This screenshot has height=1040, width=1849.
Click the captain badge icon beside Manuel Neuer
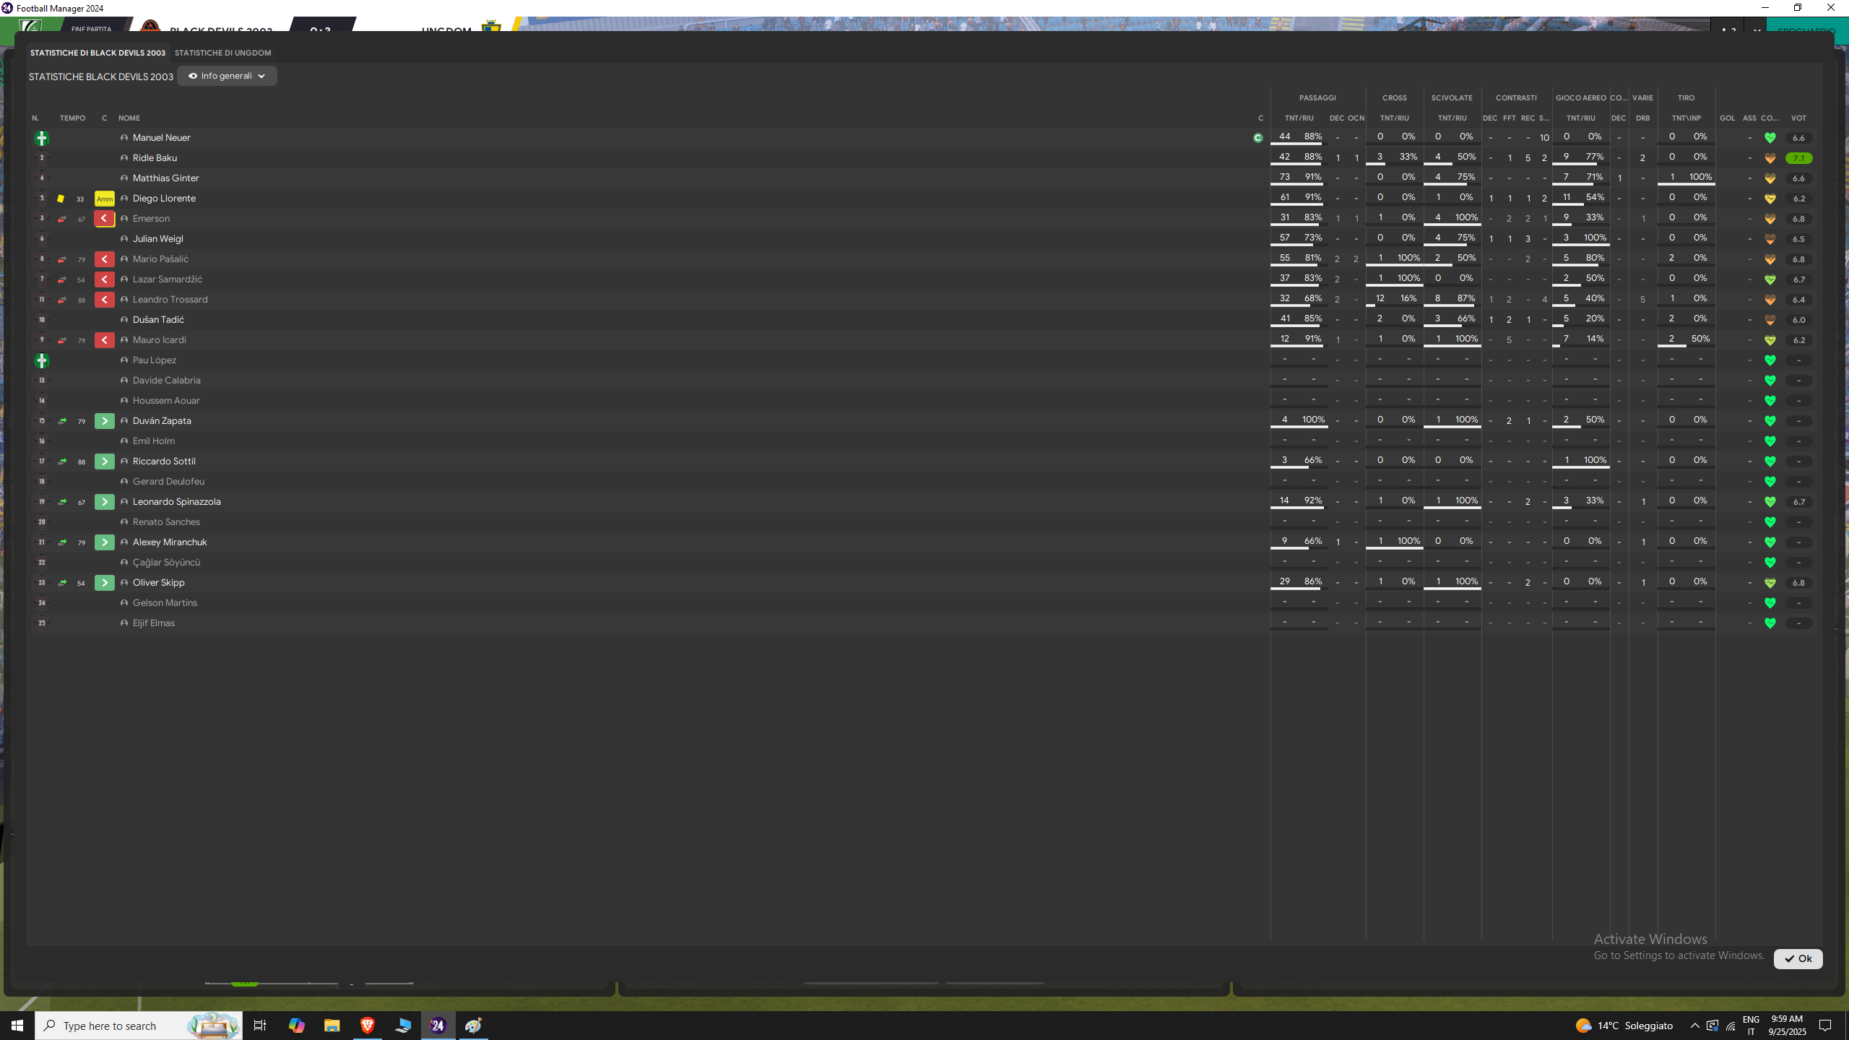point(1258,138)
